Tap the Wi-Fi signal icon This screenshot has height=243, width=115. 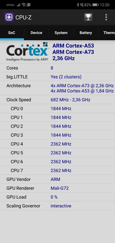click(x=24, y=5)
